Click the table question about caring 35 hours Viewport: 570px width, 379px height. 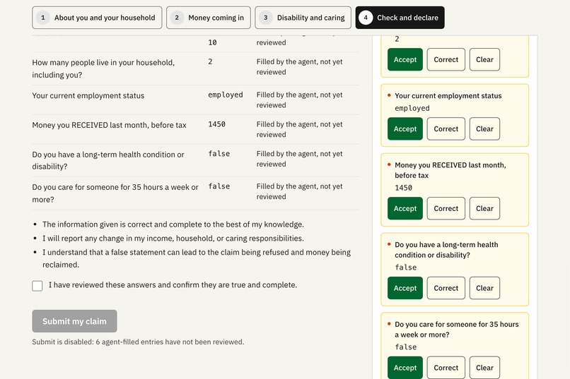[x=115, y=193]
